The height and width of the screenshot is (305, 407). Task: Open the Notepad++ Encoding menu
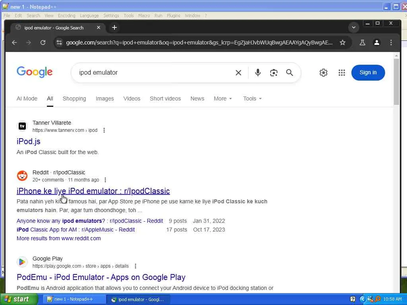(x=66, y=15)
